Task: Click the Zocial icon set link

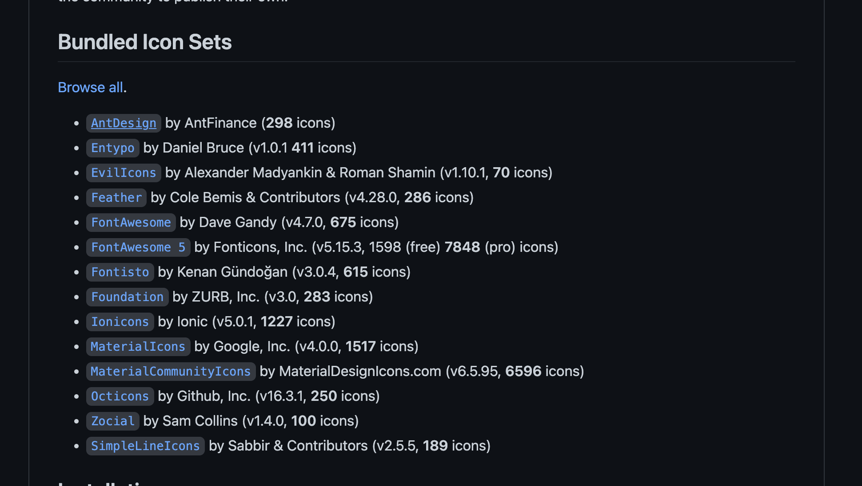Action: coord(112,421)
